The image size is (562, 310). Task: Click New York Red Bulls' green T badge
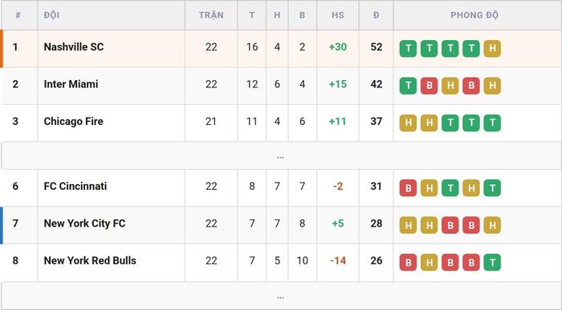(492, 262)
